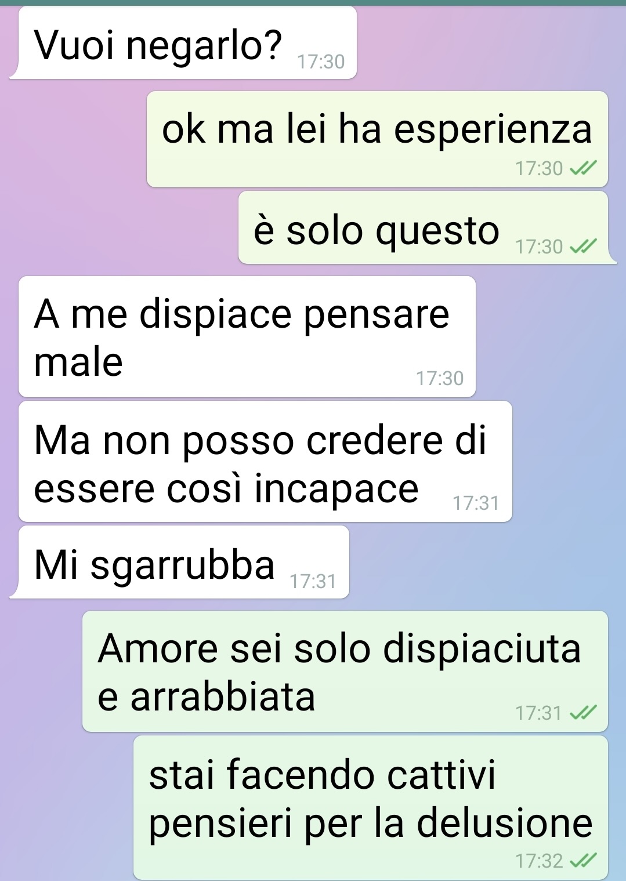Tap the "è solo questo" message bubble
Image resolution: width=626 pixels, height=881 pixels.
(426, 228)
